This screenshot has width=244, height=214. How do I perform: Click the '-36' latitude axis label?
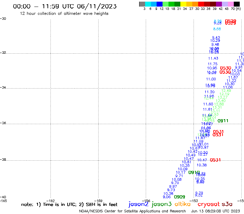coord(3,123)
